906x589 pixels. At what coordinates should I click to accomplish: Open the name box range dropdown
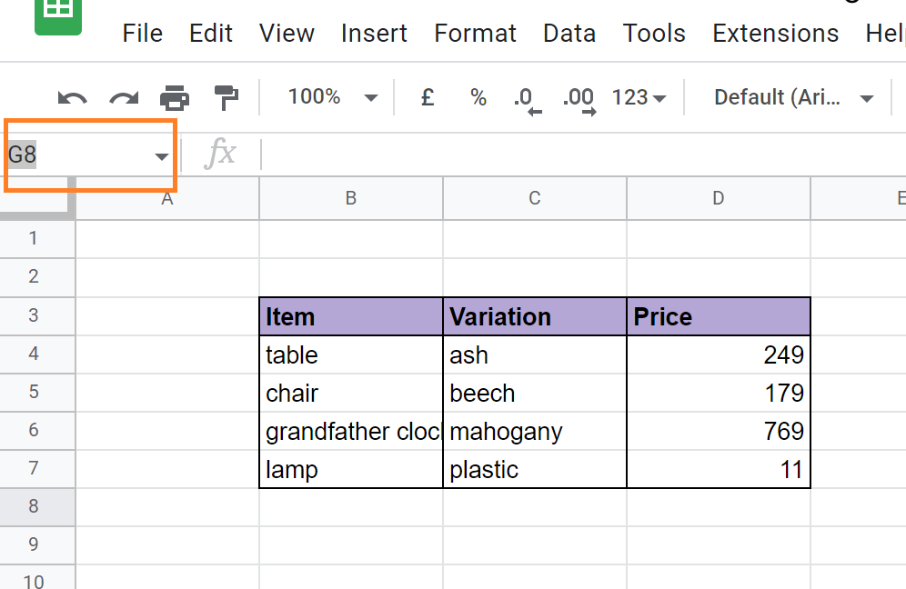click(x=162, y=154)
